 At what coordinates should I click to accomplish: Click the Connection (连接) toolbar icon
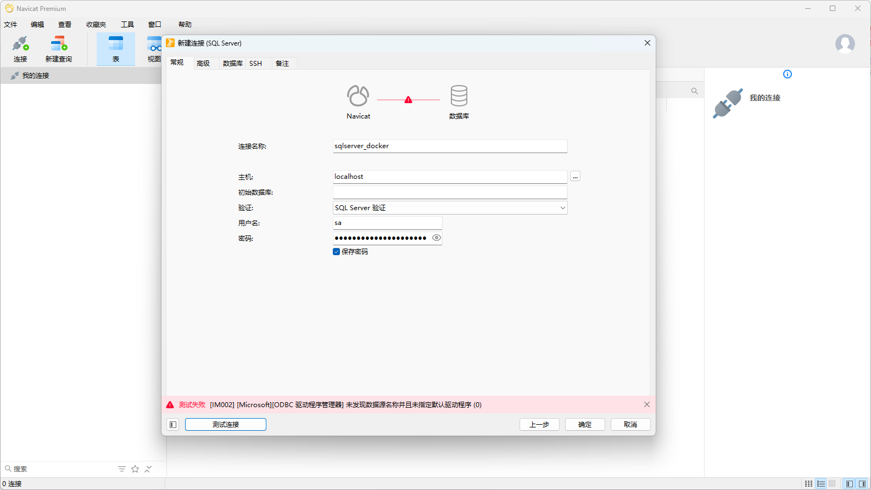(20, 49)
